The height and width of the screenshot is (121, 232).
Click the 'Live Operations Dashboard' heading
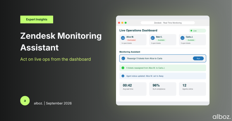(138, 30)
